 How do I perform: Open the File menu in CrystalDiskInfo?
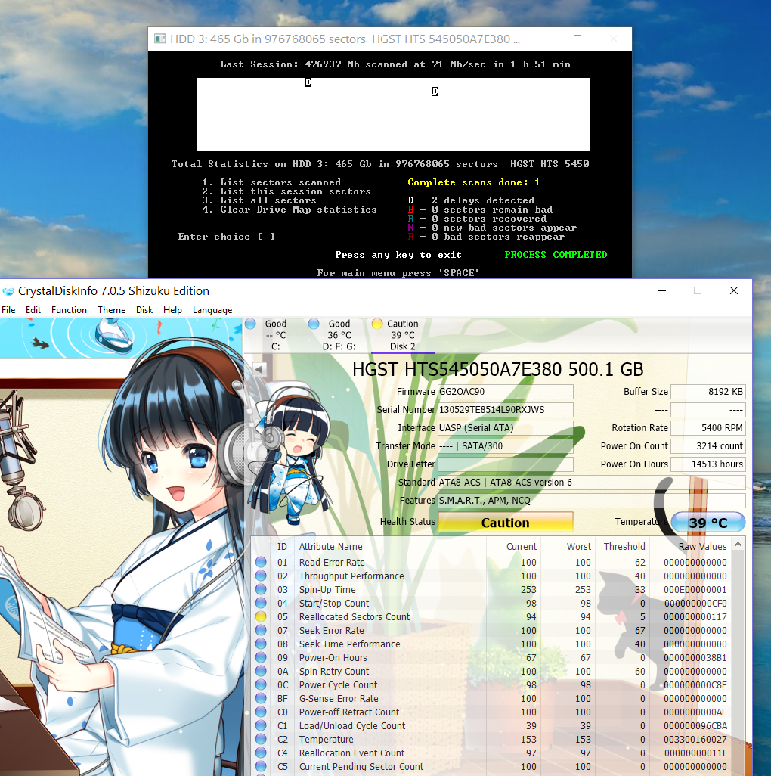click(x=8, y=310)
